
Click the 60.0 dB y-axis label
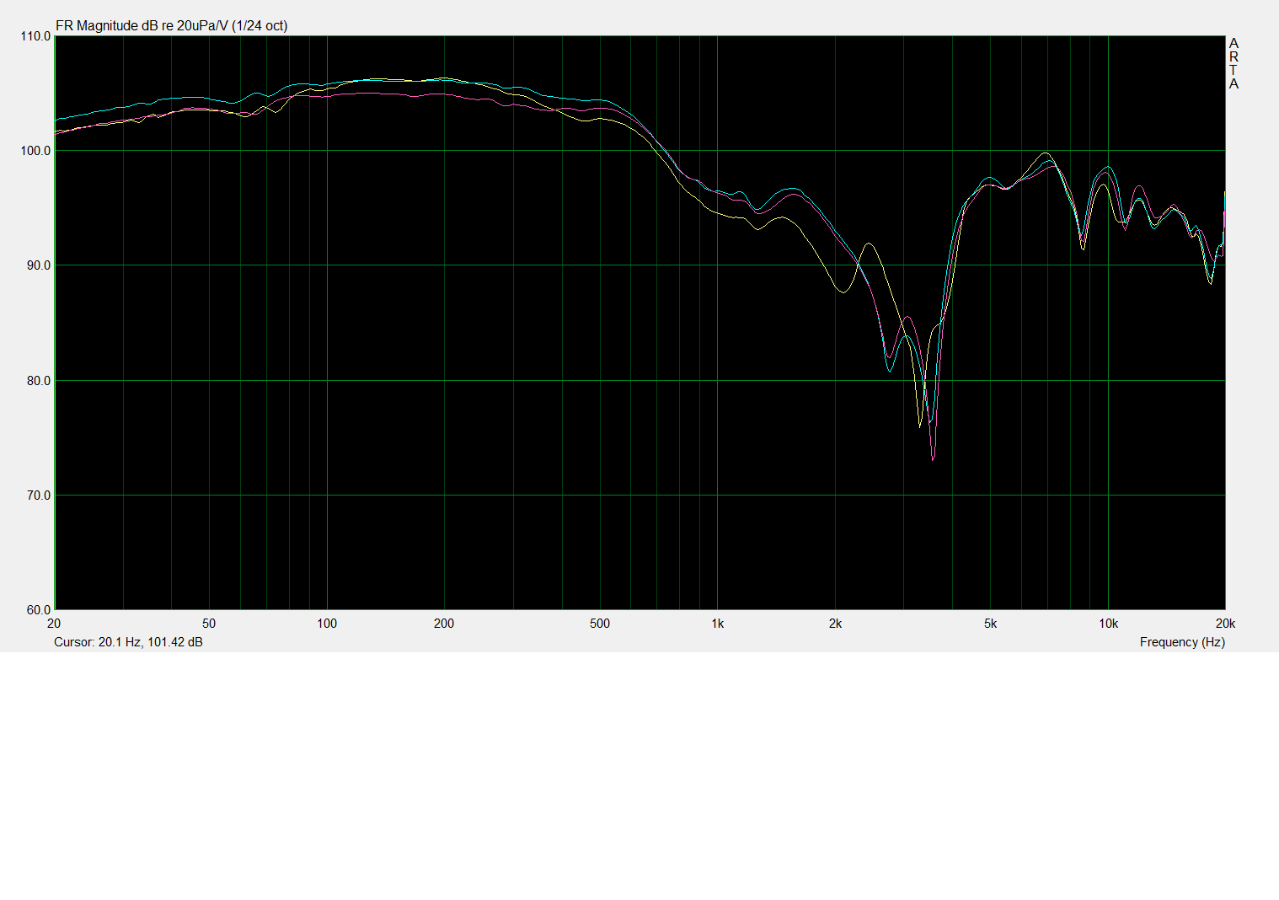(37, 610)
